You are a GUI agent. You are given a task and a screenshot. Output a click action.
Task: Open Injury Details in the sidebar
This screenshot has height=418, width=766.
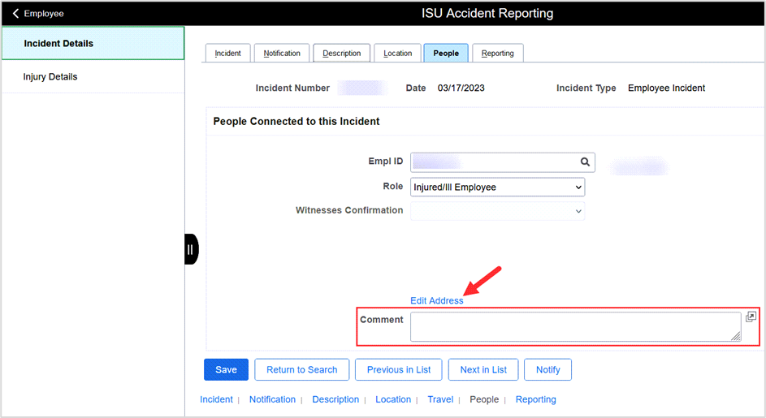pos(93,76)
